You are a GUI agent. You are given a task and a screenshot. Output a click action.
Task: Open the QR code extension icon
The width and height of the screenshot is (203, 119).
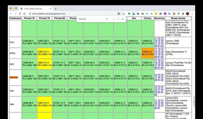click(161, 14)
